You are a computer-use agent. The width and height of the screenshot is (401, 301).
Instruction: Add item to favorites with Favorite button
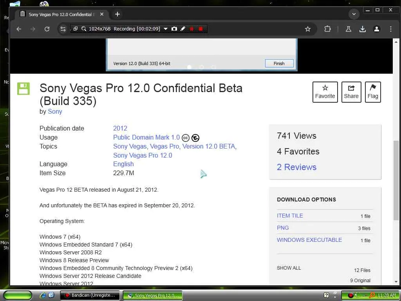pyautogui.click(x=325, y=92)
